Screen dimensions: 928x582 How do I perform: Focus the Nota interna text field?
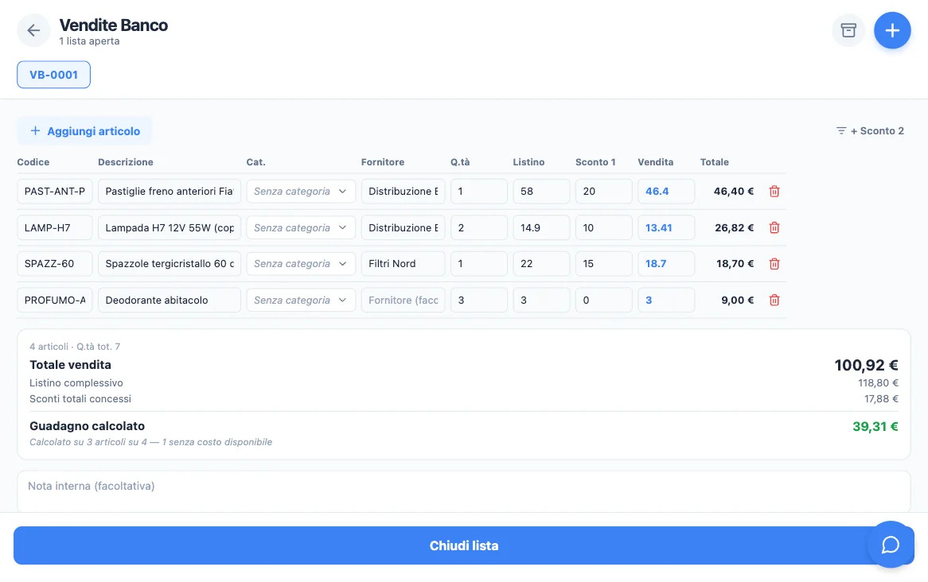point(463,491)
